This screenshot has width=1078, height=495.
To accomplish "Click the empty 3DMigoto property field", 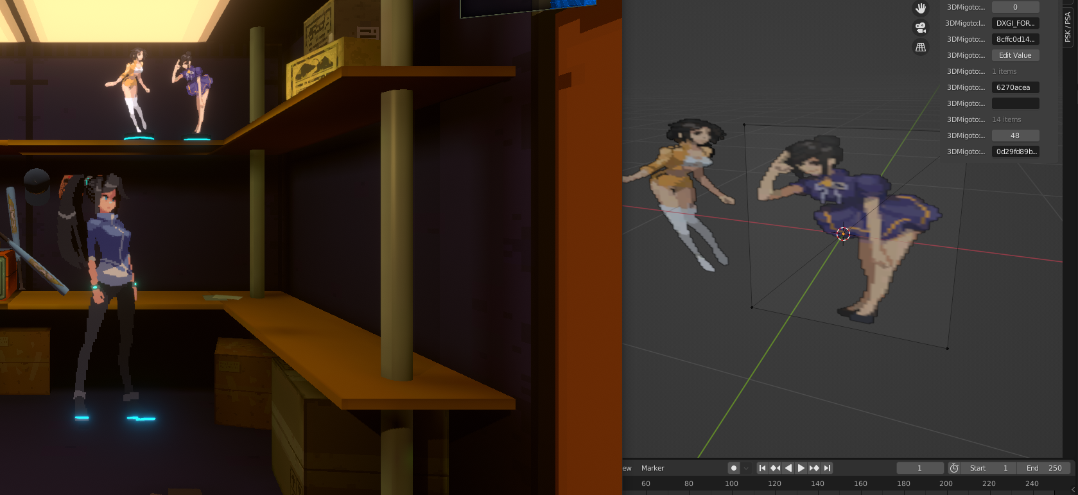I will click(1015, 103).
